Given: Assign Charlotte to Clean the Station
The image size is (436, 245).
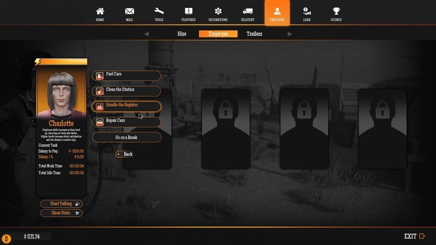Looking at the screenshot, I should click(x=126, y=91).
